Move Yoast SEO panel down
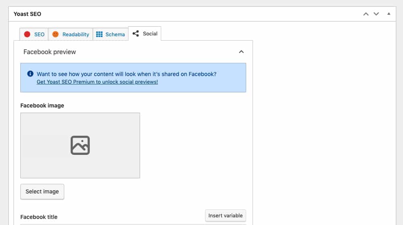The width and height of the screenshot is (403, 225). [376, 14]
